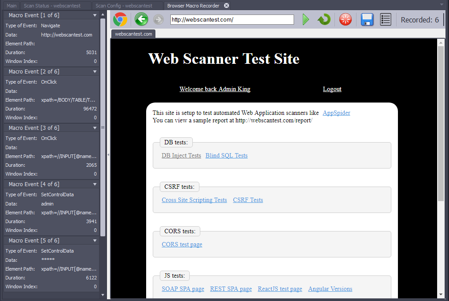Click the Logout link
The image size is (449, 301).
[332, 89]
